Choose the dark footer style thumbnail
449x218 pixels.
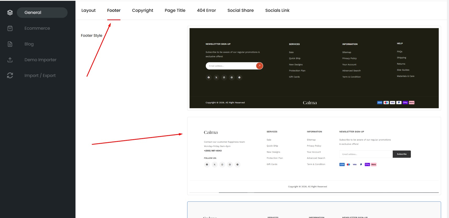314,68
